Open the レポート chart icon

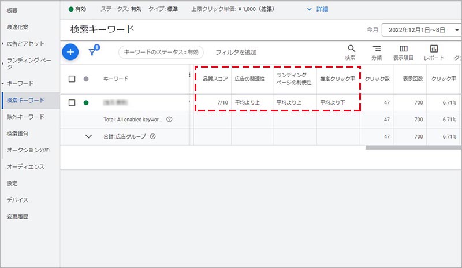point(434,50)
